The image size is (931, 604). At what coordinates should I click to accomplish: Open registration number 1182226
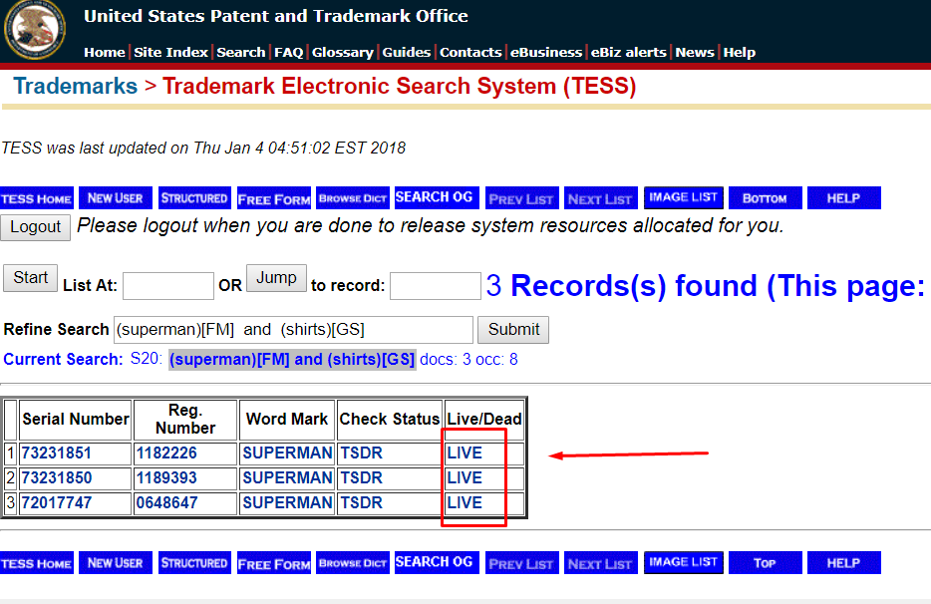pyautogui.click(x=166, y=453)
